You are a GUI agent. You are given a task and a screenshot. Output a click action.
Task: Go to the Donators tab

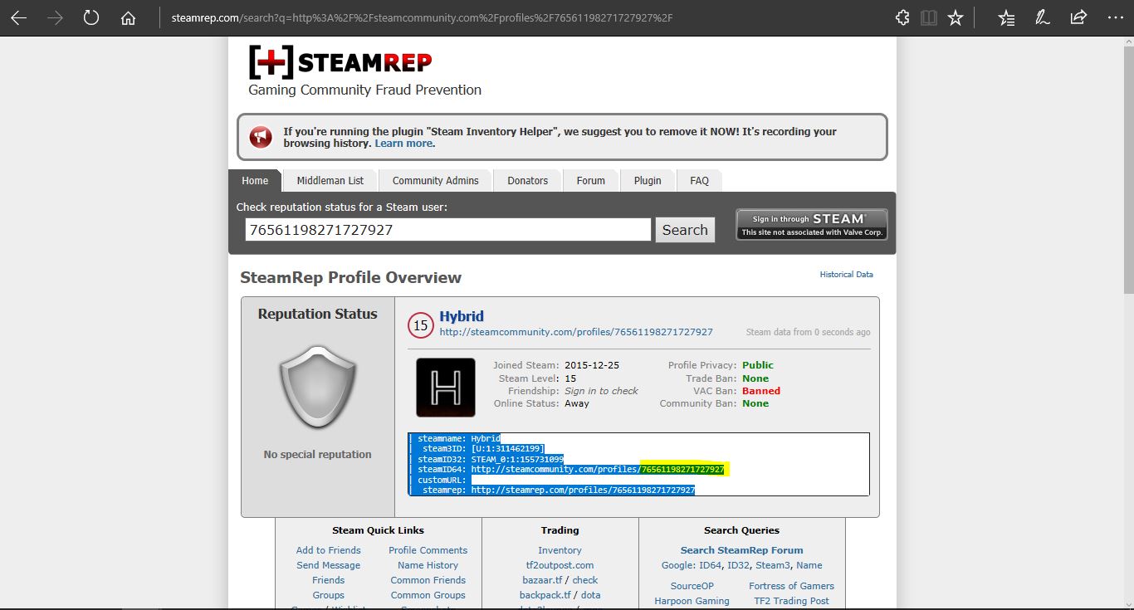click(x=528, y=181)
